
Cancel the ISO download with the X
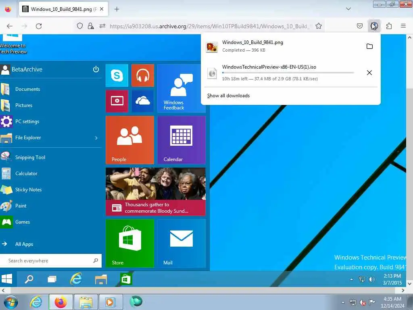[369, 73]
